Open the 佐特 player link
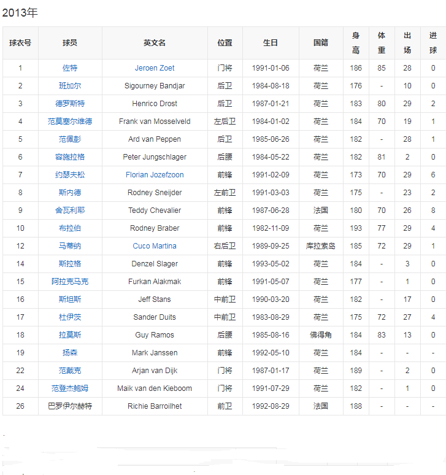The width and height of the screenshot is (446, 475). 70,68
